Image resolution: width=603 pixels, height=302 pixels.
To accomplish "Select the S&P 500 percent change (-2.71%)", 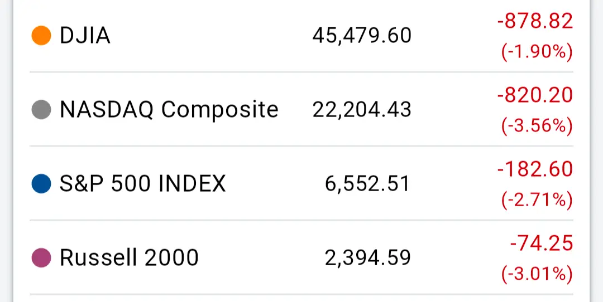I will click(x=537, y=199).
